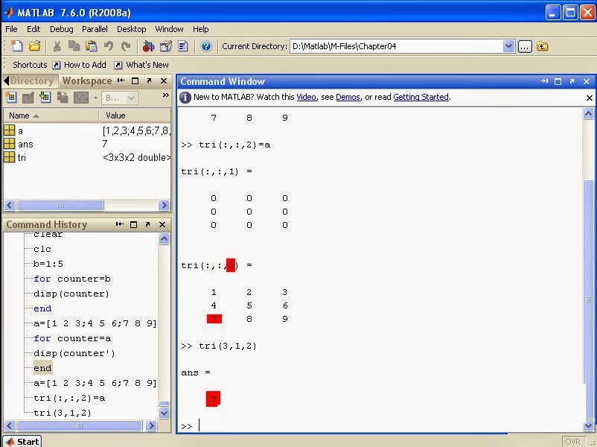Open the Desktop menu
597x447 pixels.
tap(131, 29)
